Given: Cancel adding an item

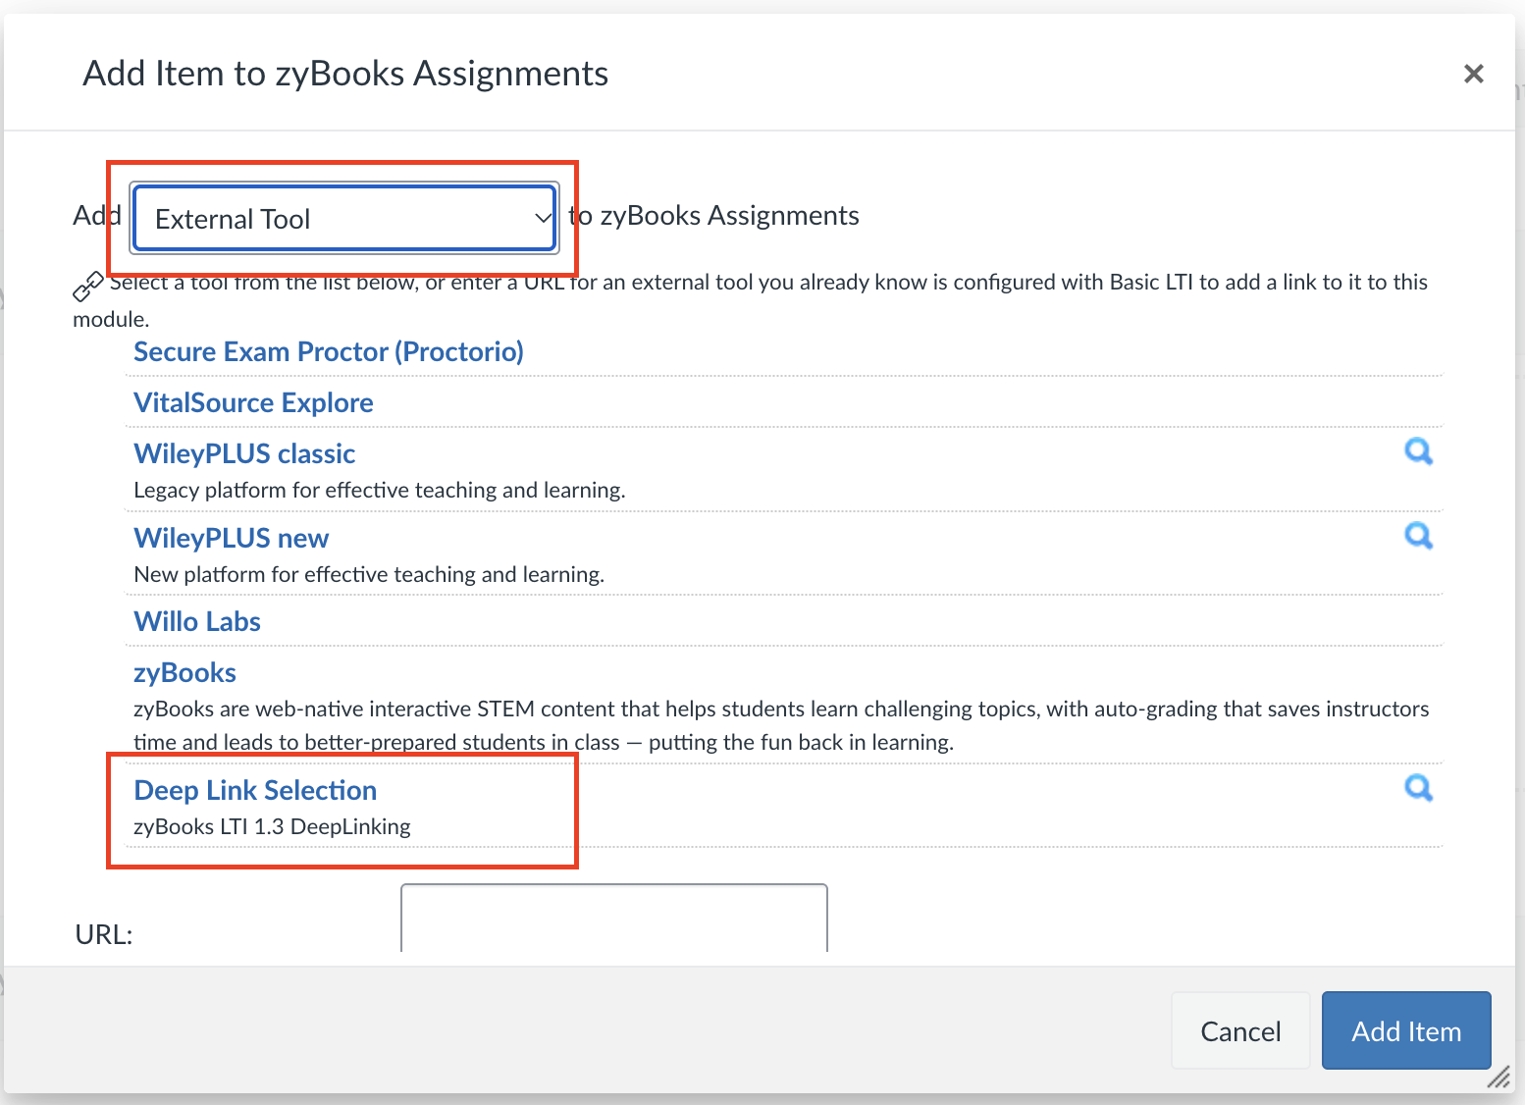Looking at the screenshot, I should click(1239, 1030).
